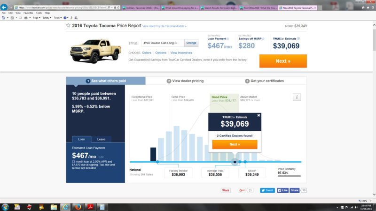The height and width of the screenshot is (211, 376).
Task: Open favorites star at top right
Action: pyautogui.click(x=368, y=8)
